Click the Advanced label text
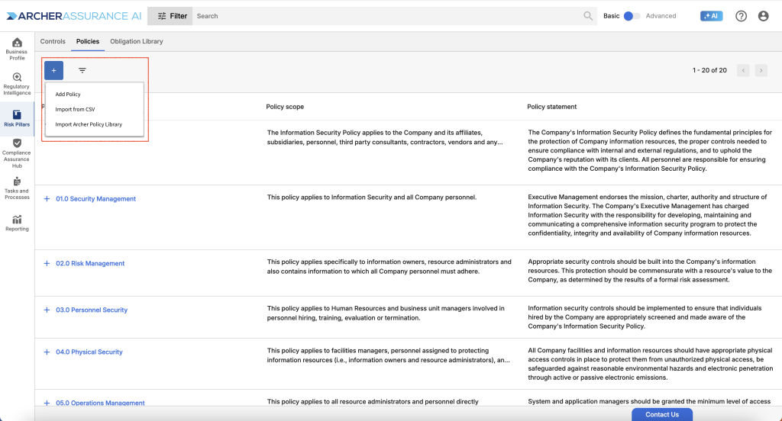The image size is (782, 421). (661, 16)
